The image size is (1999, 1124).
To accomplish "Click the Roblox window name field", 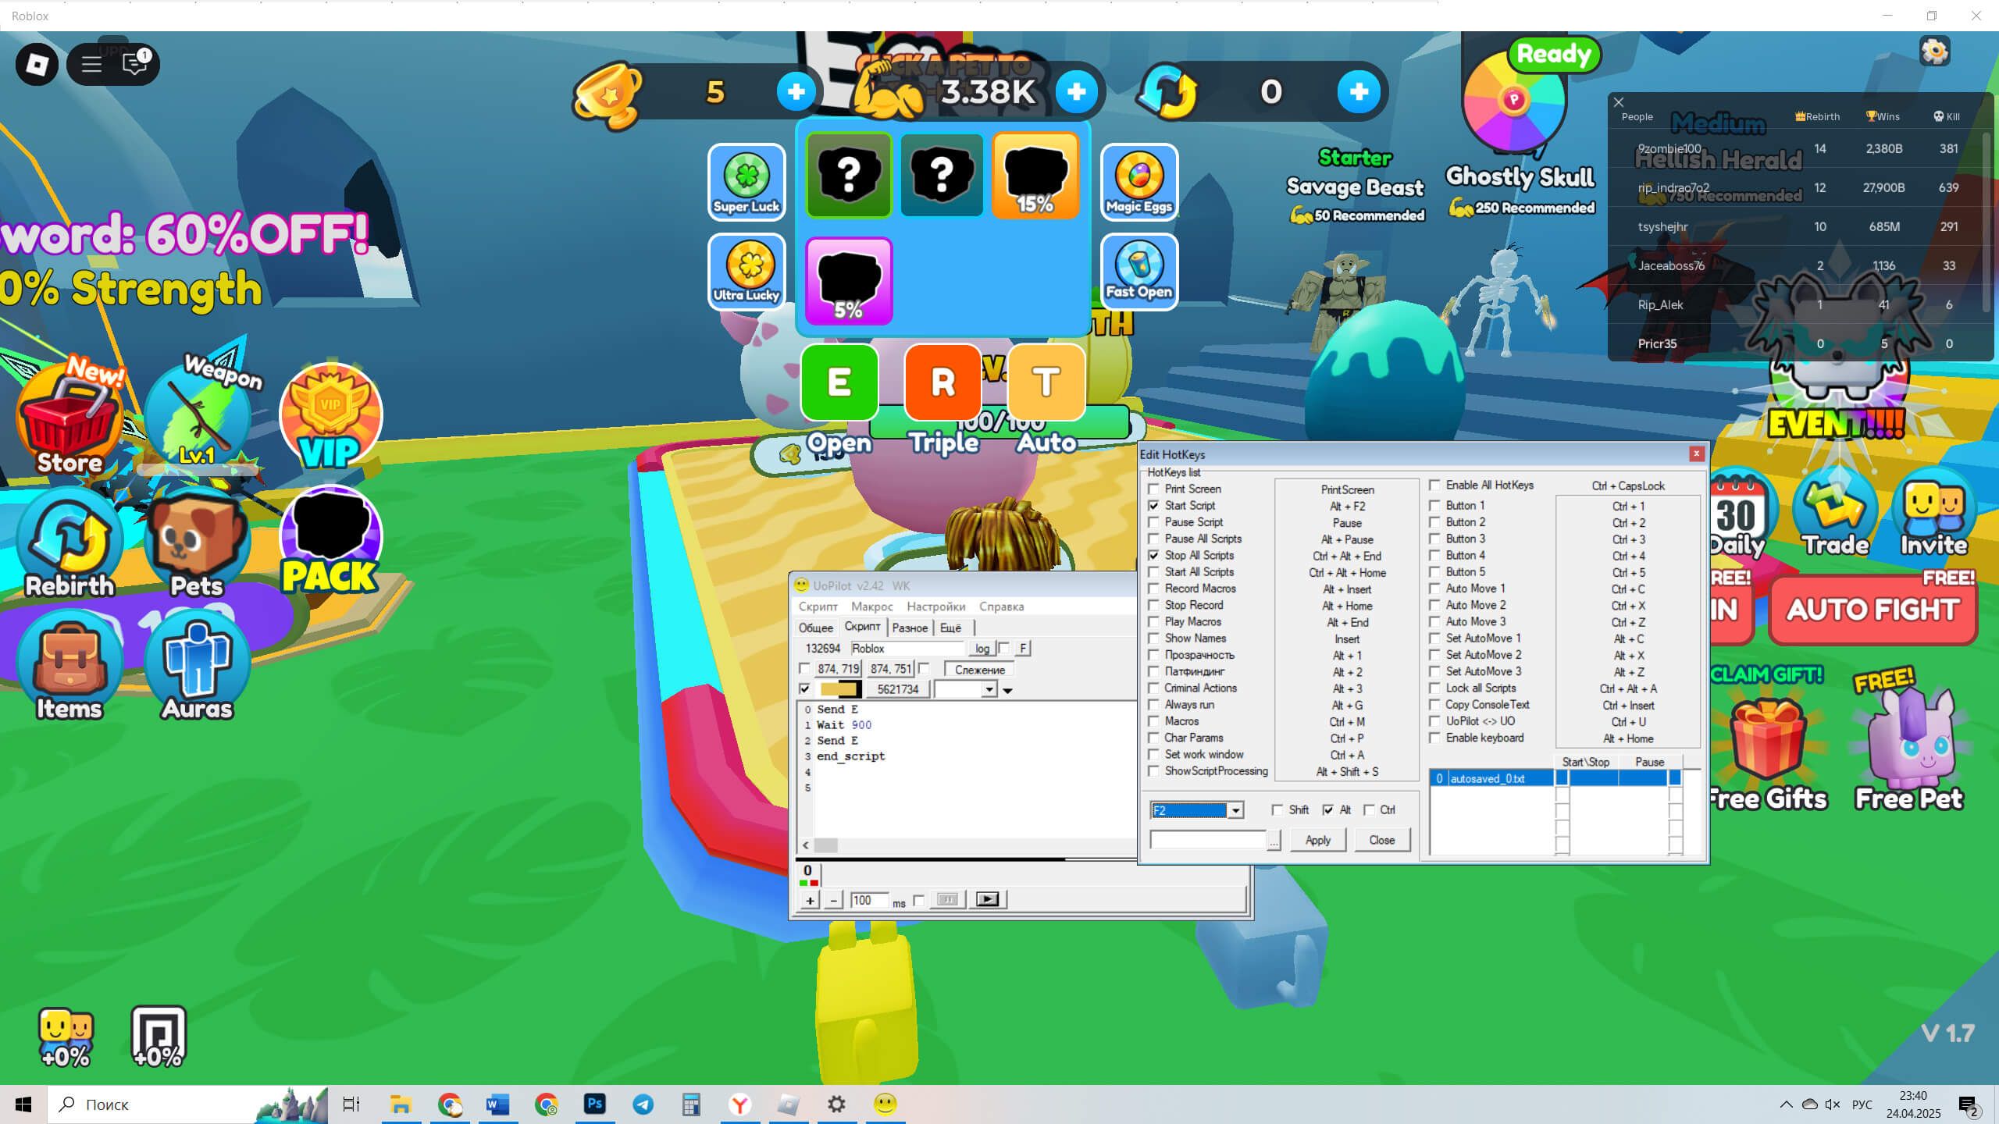I will pos(907,649).
